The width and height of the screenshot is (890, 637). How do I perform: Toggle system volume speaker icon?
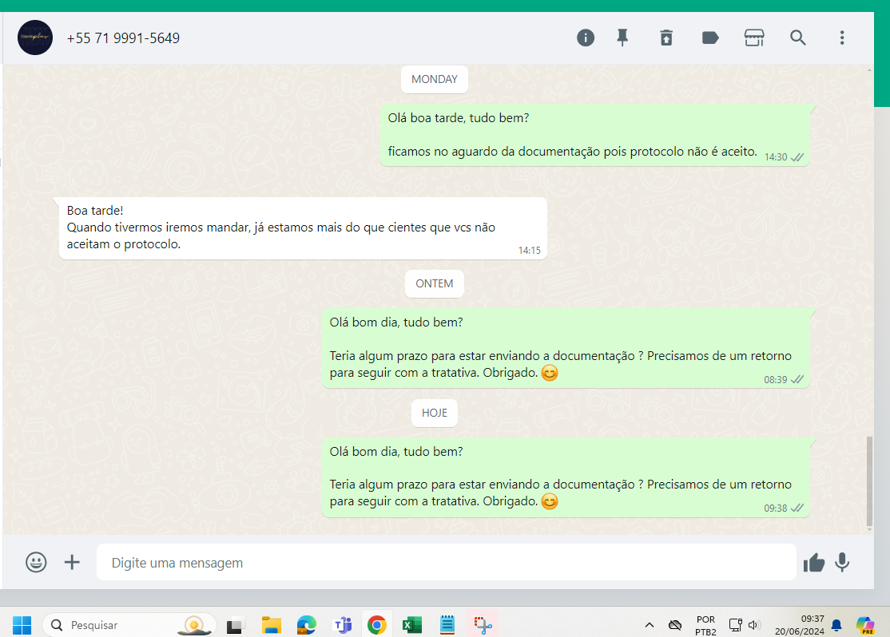click(x=753, y=625)
